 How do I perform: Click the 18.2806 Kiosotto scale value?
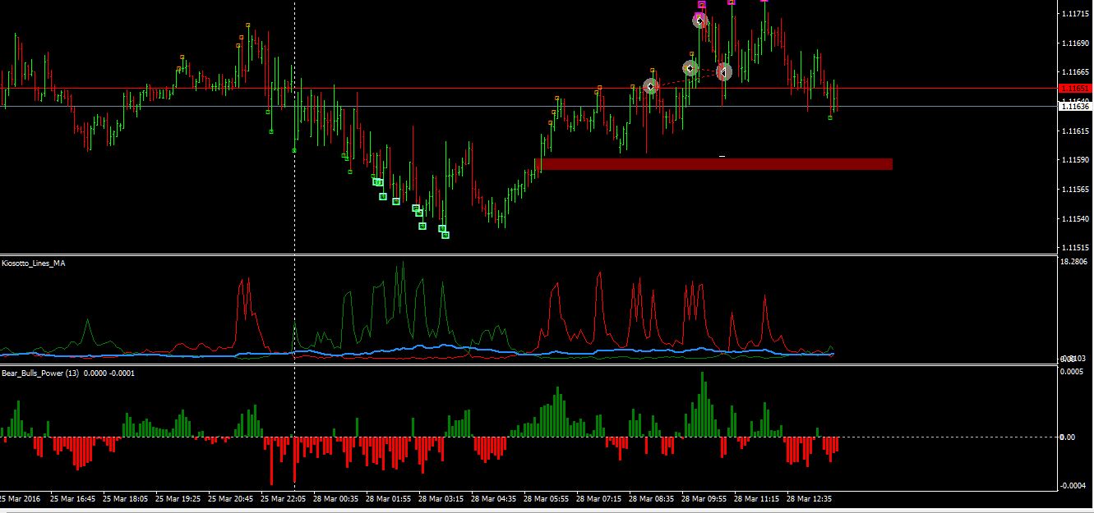pos(1075,262)
